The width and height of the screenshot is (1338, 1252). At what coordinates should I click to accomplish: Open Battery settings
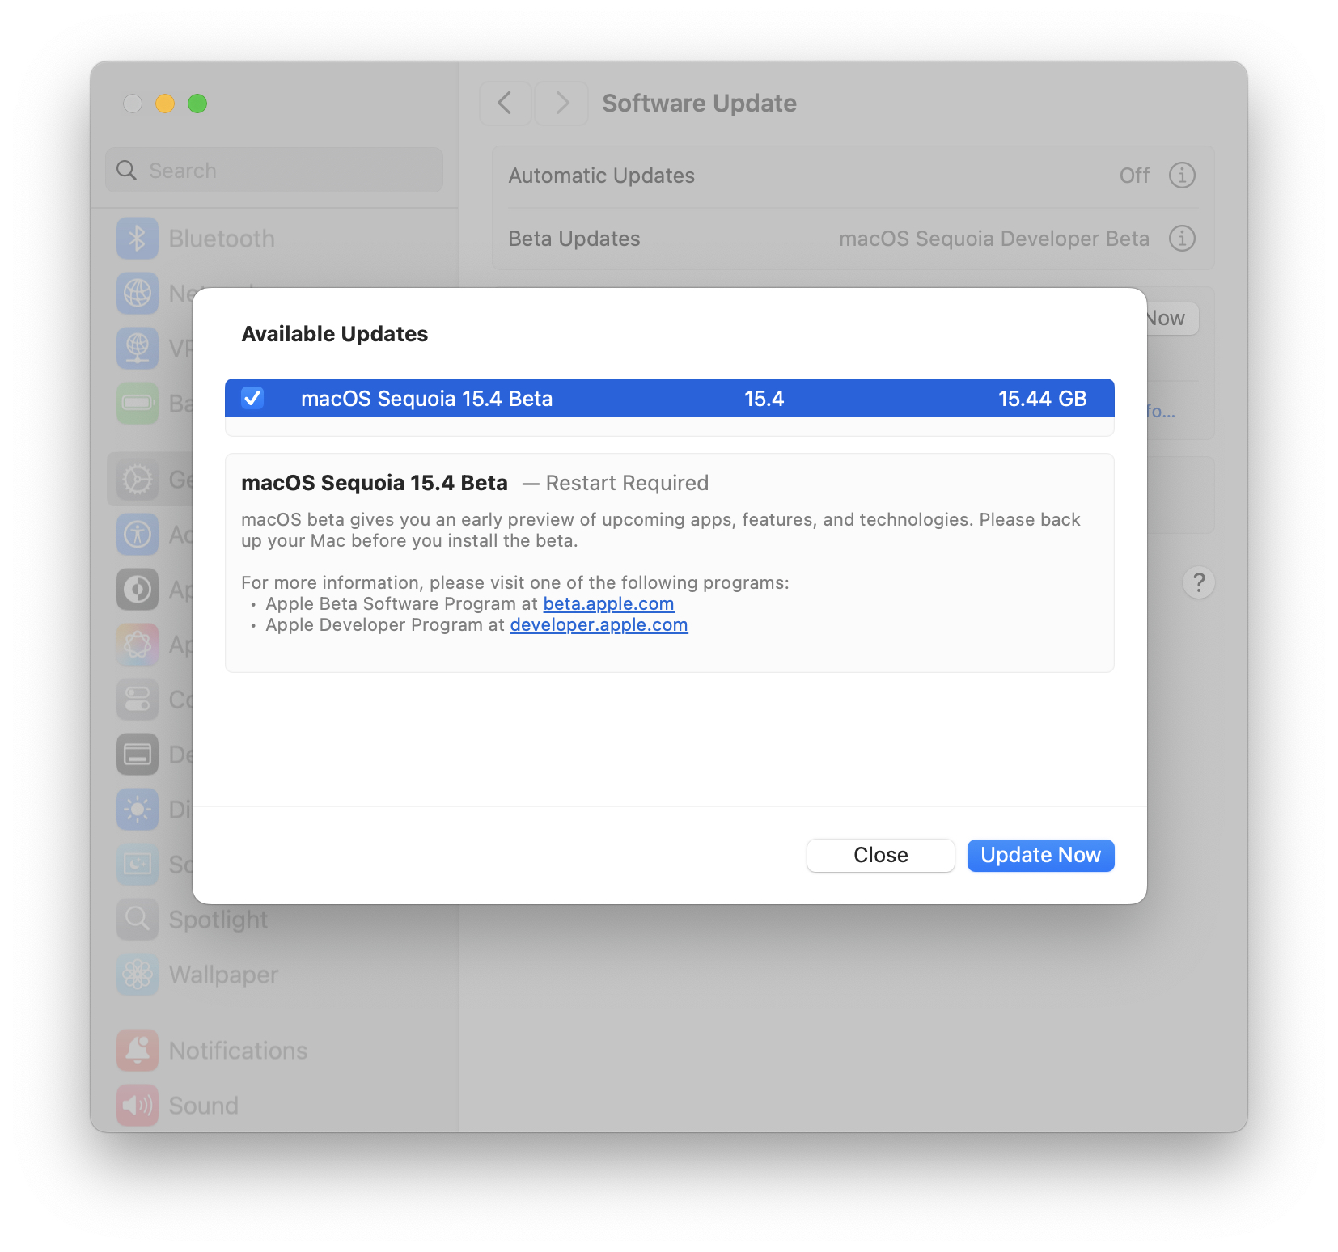(138, 403)
